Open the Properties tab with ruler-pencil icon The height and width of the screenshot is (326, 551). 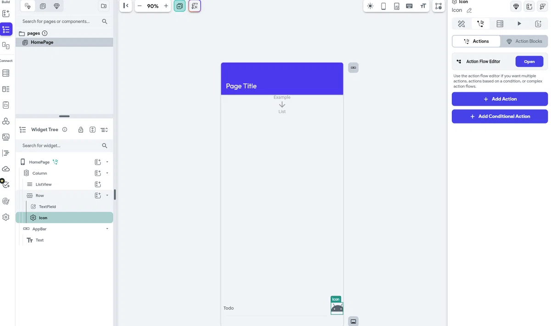pos(461,23)
